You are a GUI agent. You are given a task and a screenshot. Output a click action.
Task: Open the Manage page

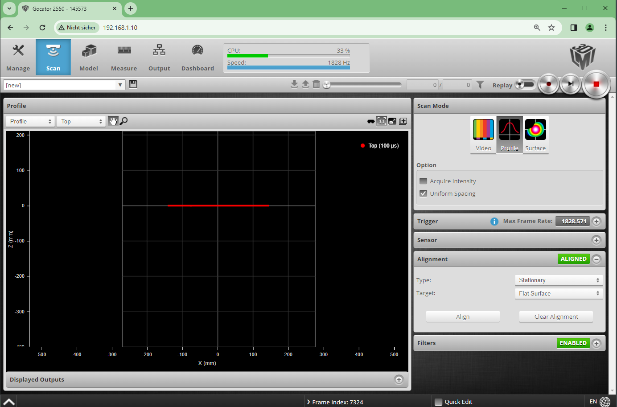click(18, 58)
